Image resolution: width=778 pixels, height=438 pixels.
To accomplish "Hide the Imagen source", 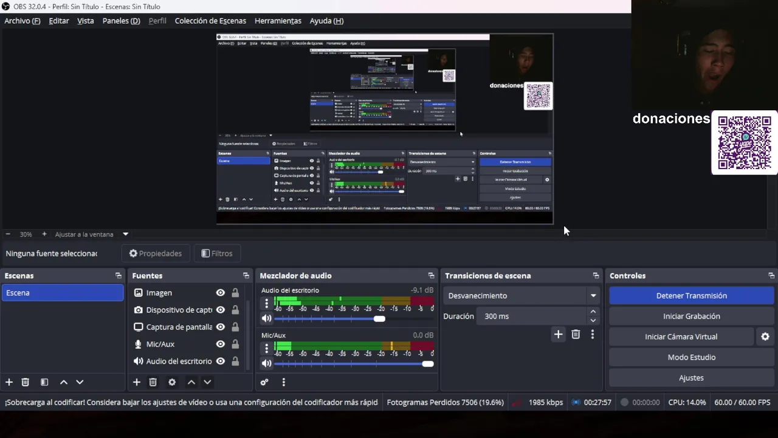I will (x=221, y=293).
